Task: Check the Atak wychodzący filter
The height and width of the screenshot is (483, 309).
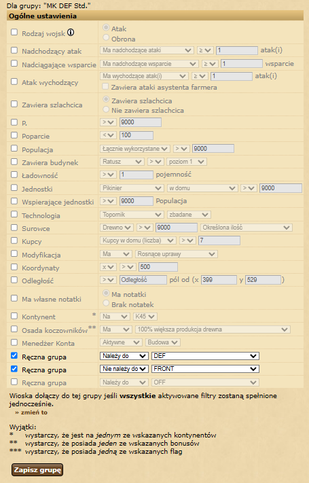Action: click(14, 82)
